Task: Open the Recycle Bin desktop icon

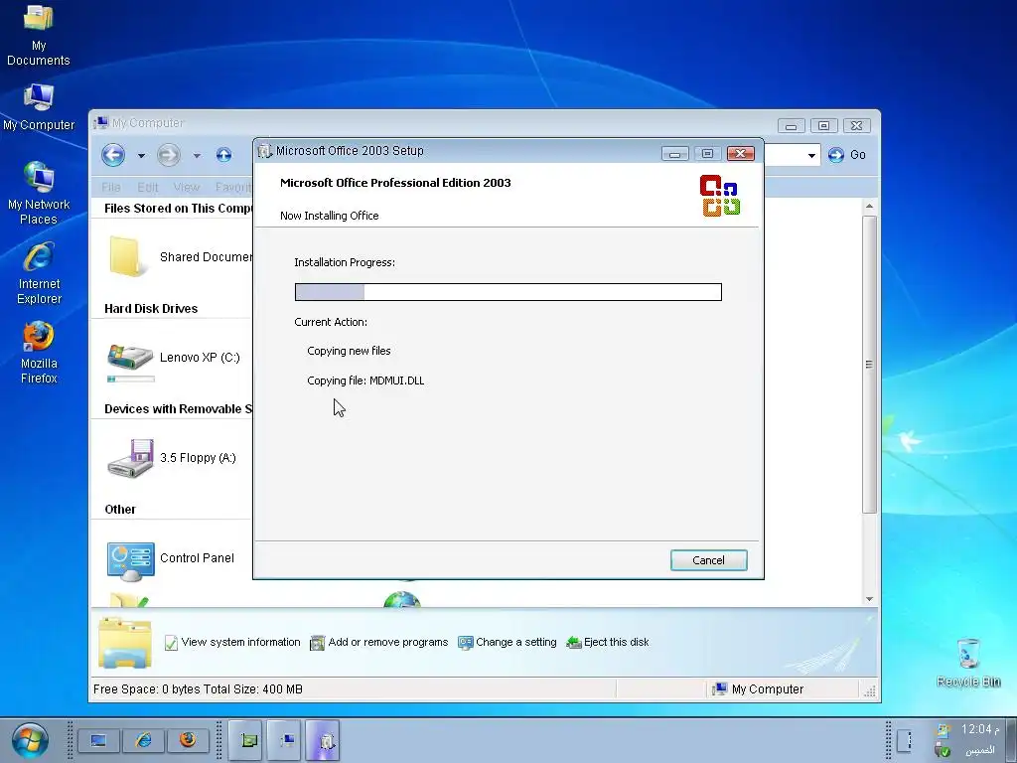Action: [968, 663]
